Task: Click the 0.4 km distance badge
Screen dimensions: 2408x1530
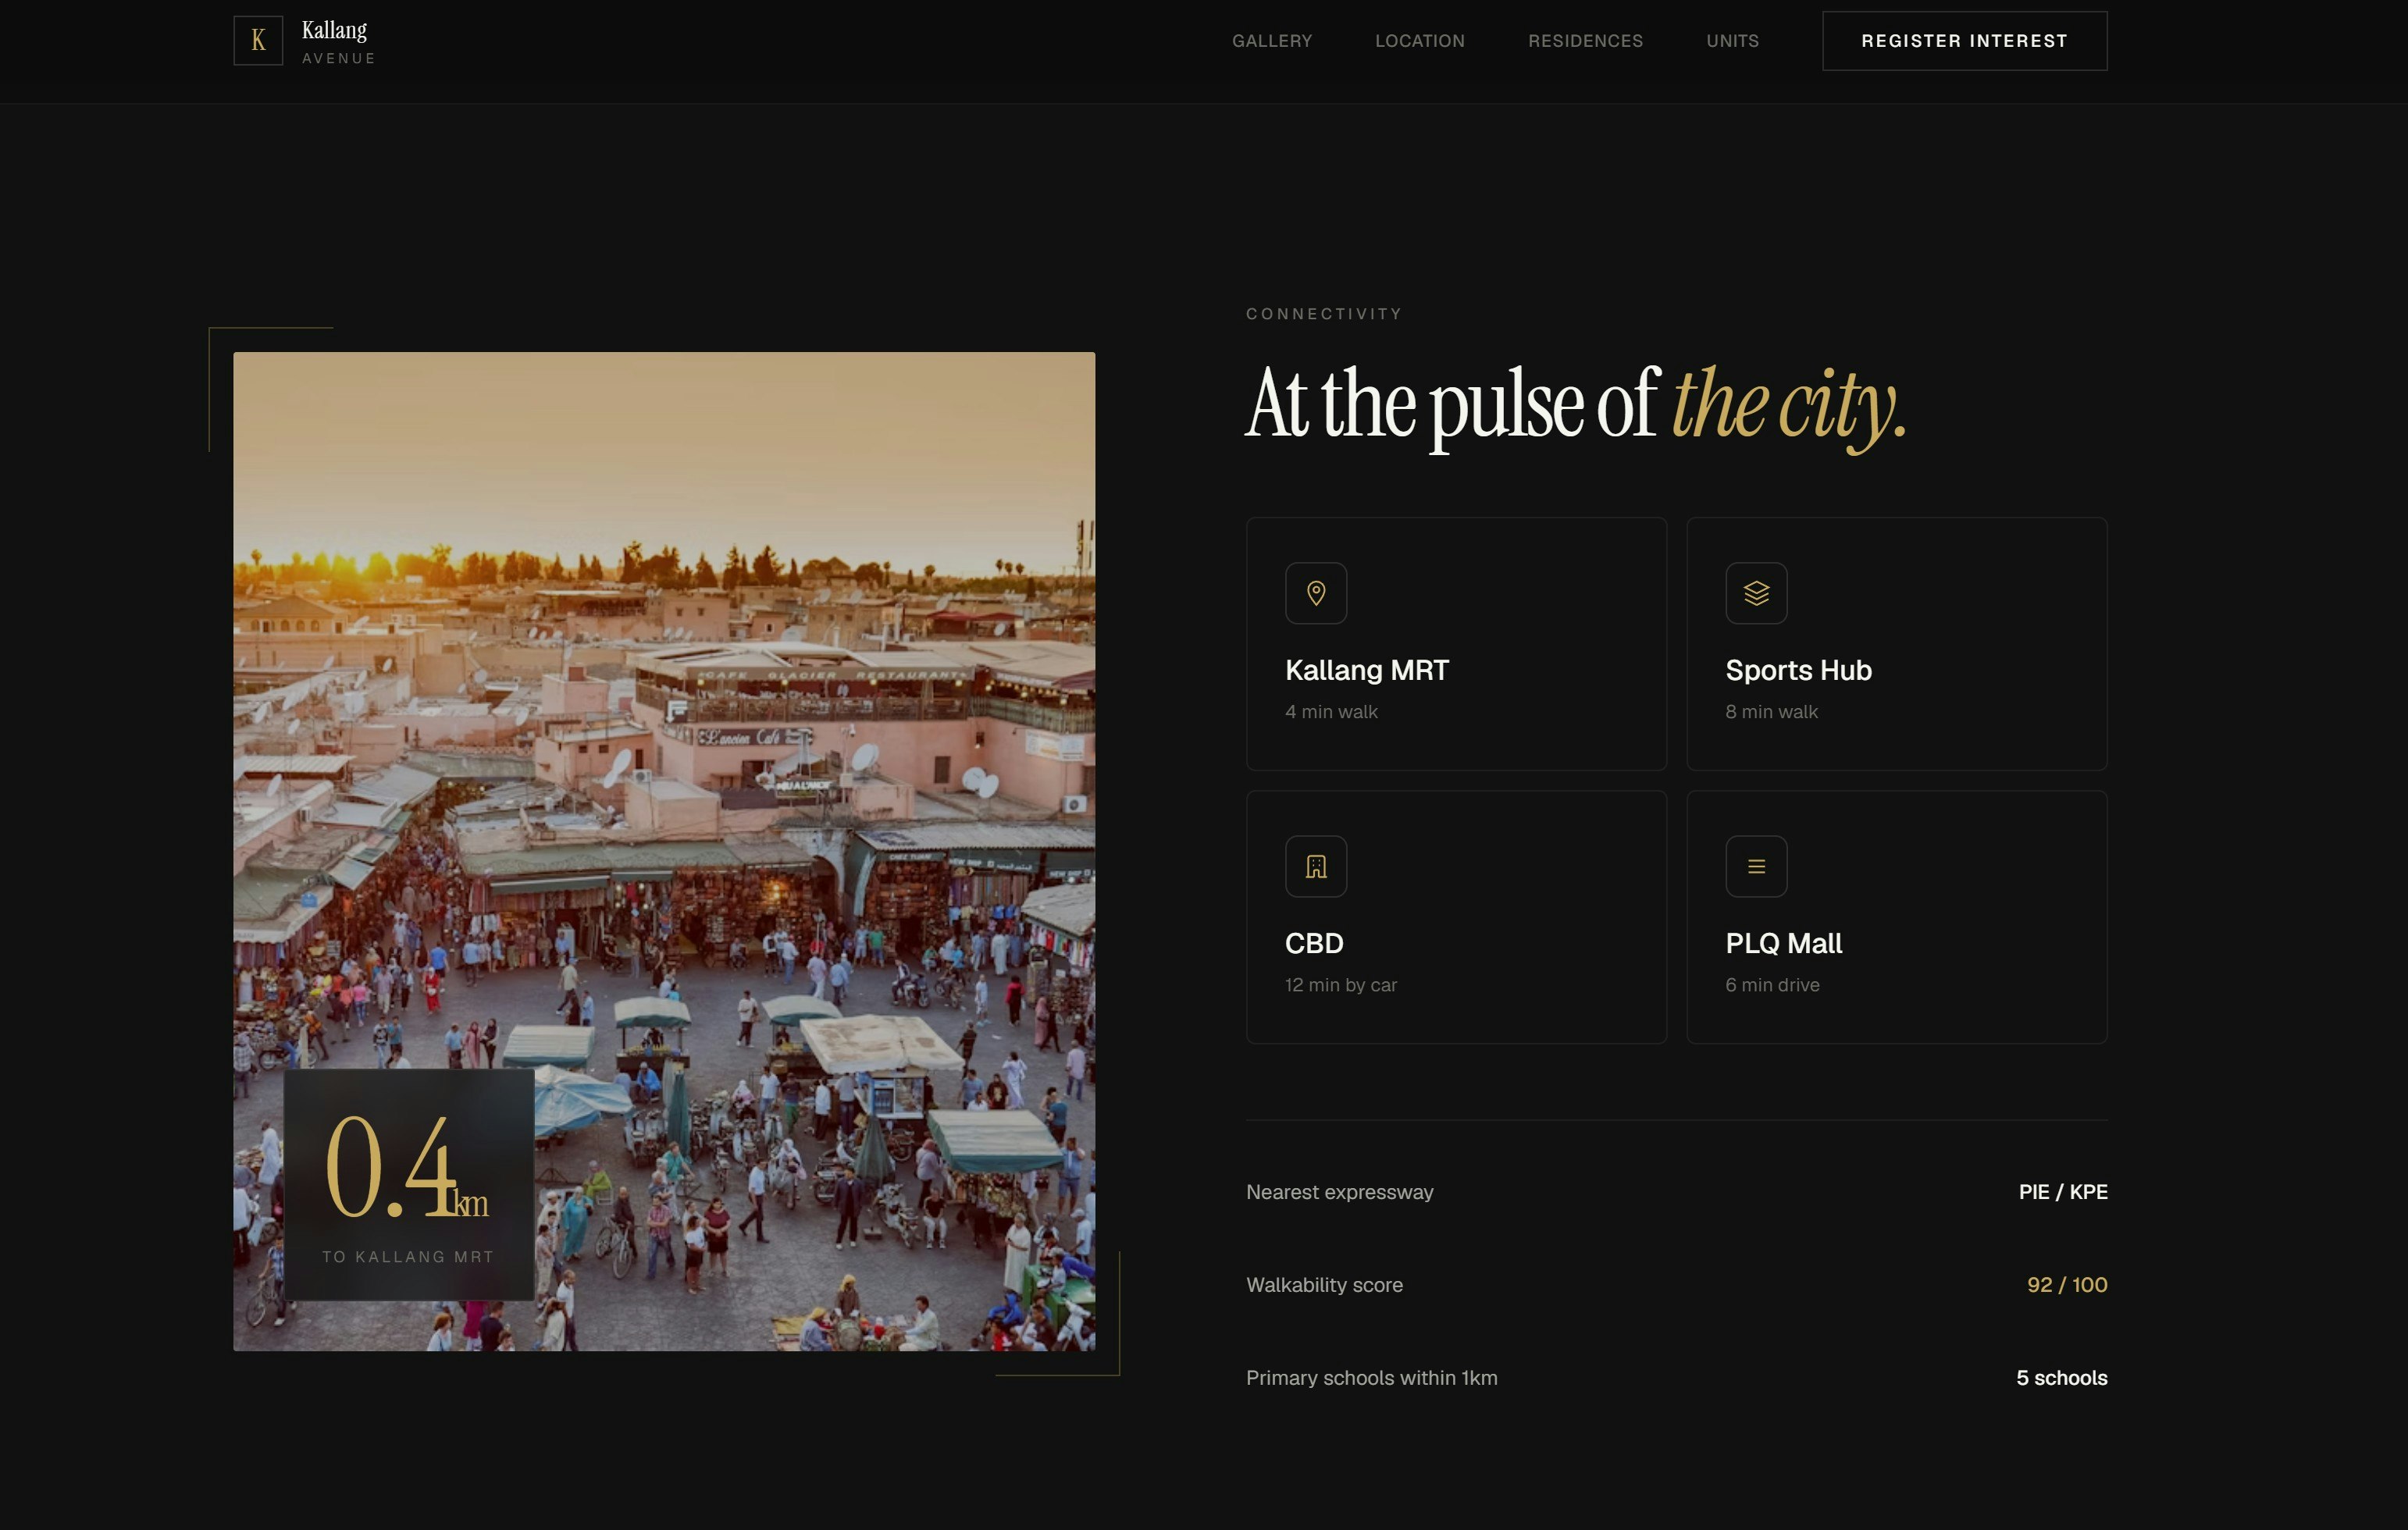Action: click(409, 1185)
